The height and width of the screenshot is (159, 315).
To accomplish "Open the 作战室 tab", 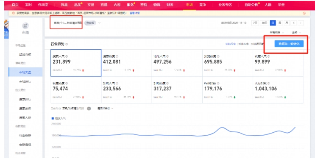I will point(43,5).
